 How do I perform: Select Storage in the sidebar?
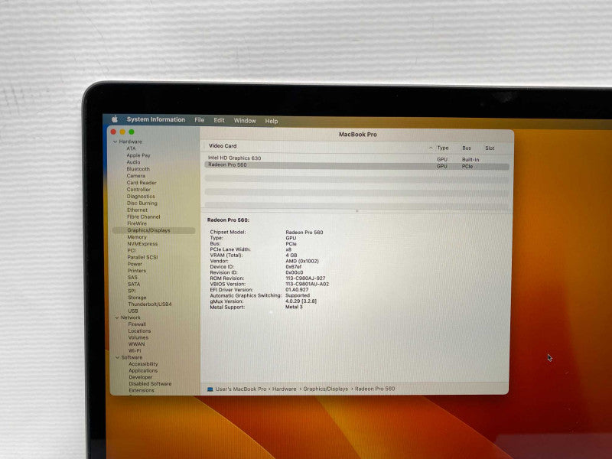pyautogui.click(x=137, y=298)
